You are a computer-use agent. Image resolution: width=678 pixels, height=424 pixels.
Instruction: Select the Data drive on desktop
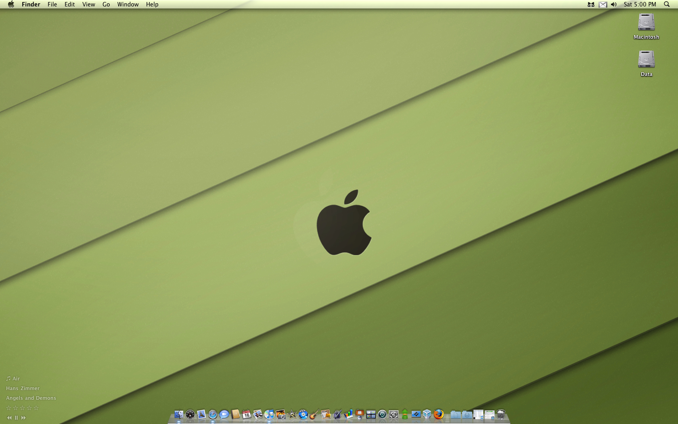(646, 60)
